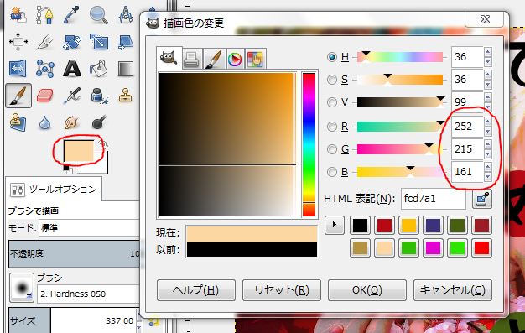Image resolution: width=525 pixels, height=333 pixels.
Task: Select the S (saturation) radio button
Action: click(332, 80)
